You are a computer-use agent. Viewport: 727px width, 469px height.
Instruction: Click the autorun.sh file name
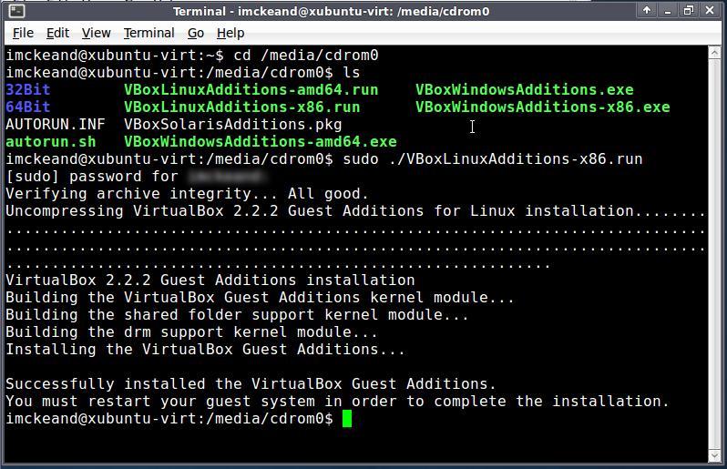(50, 141)
